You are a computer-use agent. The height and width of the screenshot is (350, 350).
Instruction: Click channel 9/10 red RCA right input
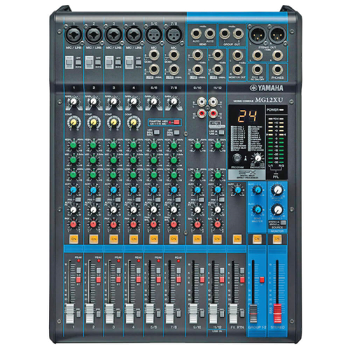(x=201, y=113)
